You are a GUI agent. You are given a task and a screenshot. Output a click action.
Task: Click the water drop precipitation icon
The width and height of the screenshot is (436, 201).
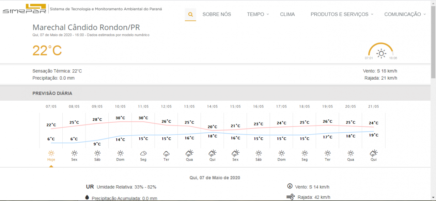coord(87,197)
